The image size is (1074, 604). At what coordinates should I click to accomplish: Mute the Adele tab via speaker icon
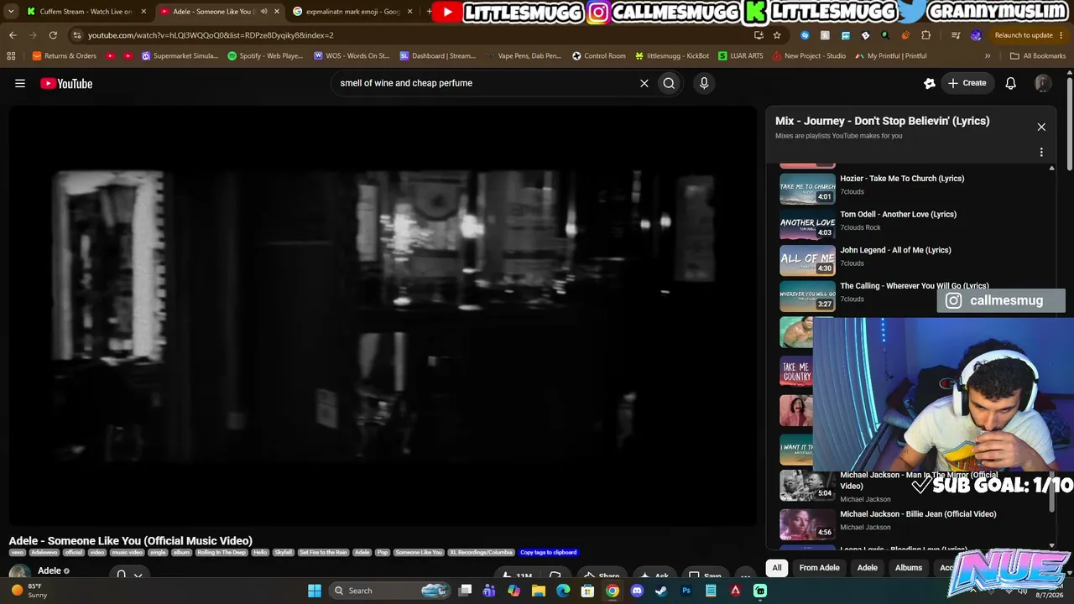pyautogui.click(x=263, y=12)
